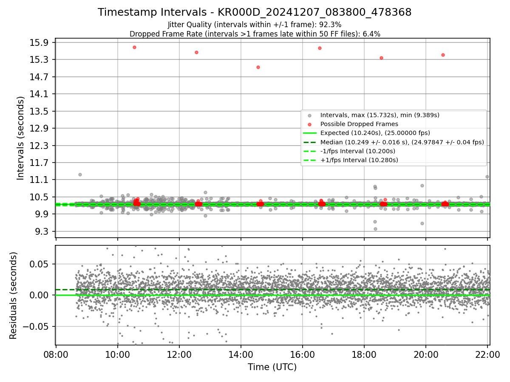510x382 pixels.
Task: Select the 'Jitter Quality' subtitle line
Action: 255,25
